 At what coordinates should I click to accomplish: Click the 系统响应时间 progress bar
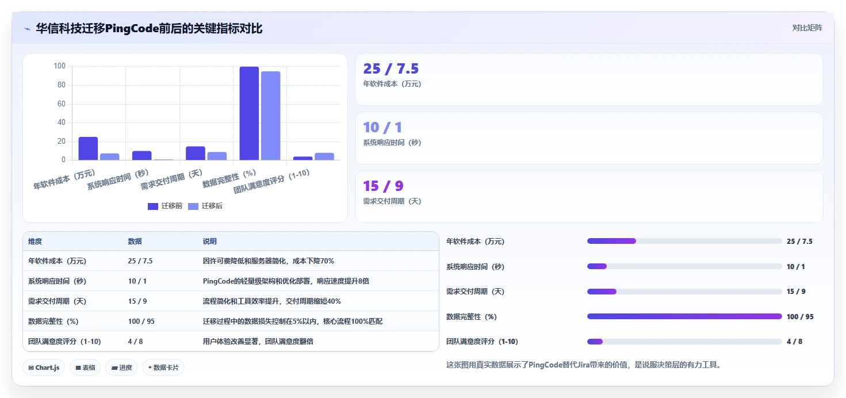pyautogui.click(x=684, y=266)
